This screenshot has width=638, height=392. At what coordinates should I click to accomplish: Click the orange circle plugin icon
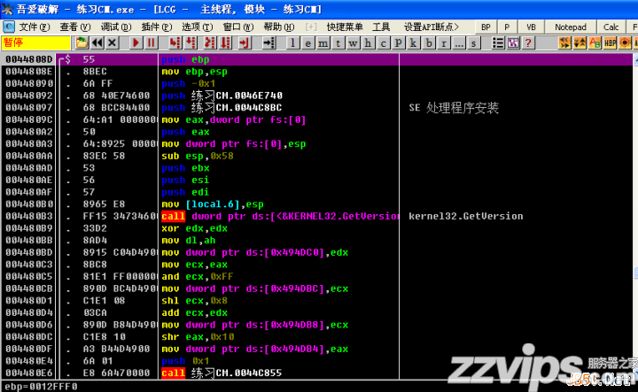(625, 42)
